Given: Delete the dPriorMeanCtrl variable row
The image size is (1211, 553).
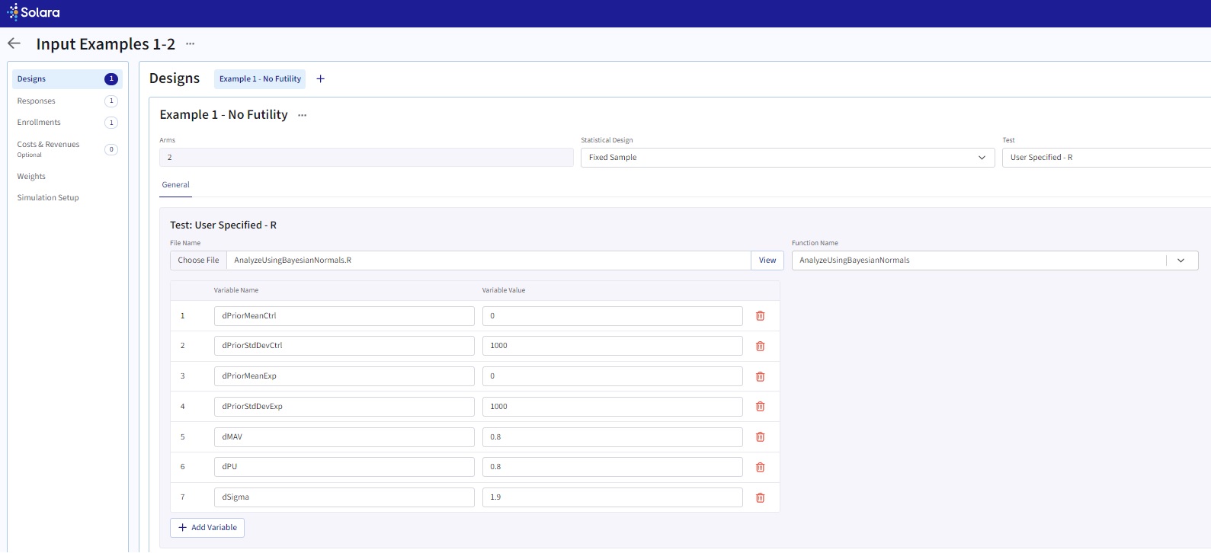Looking at the screenshot, I should point(760,315).
